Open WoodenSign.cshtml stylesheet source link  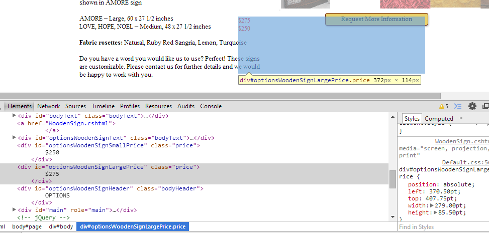click(462, 142)
